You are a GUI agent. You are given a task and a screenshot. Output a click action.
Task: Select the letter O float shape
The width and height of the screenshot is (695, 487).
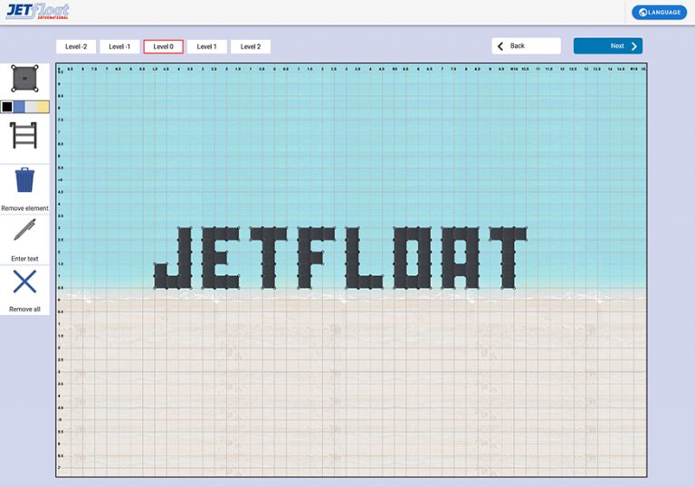coord(413,258)
